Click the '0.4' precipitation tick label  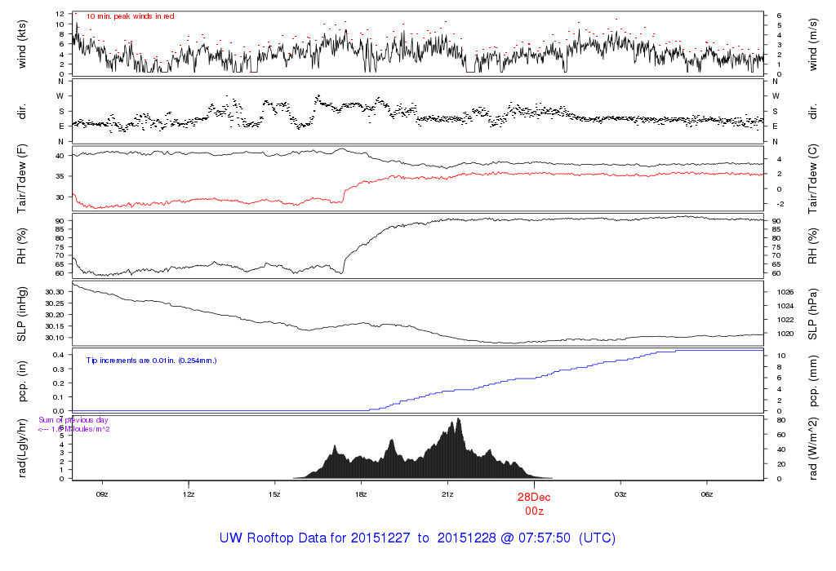tap(59, 355)
